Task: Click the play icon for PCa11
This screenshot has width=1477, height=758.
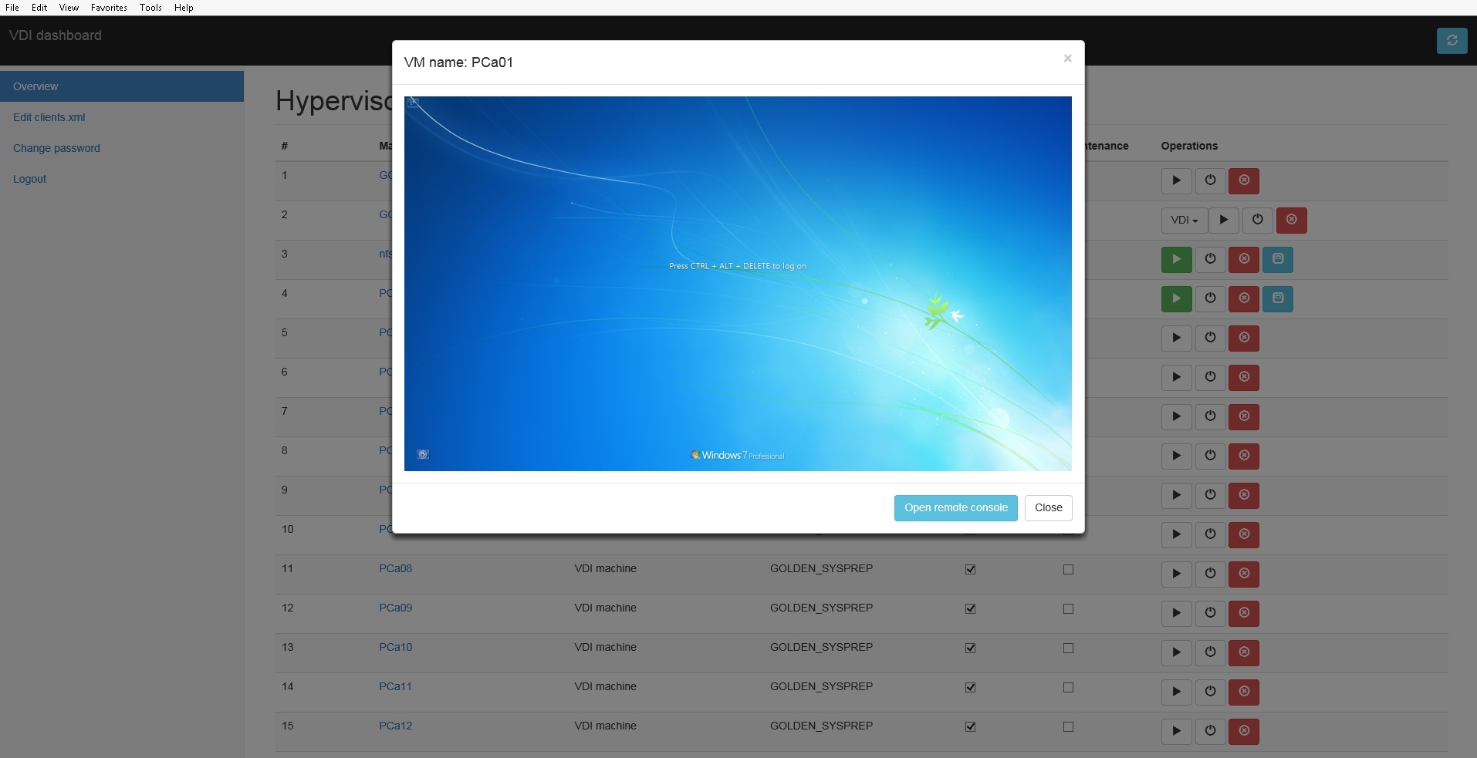Action: 1176,692
